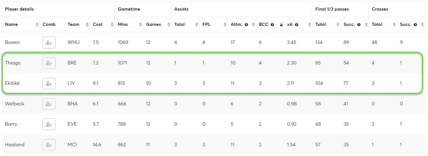Select the Haaland player name cell
This screenshot has height=156, width=428.
pos(14,145)
